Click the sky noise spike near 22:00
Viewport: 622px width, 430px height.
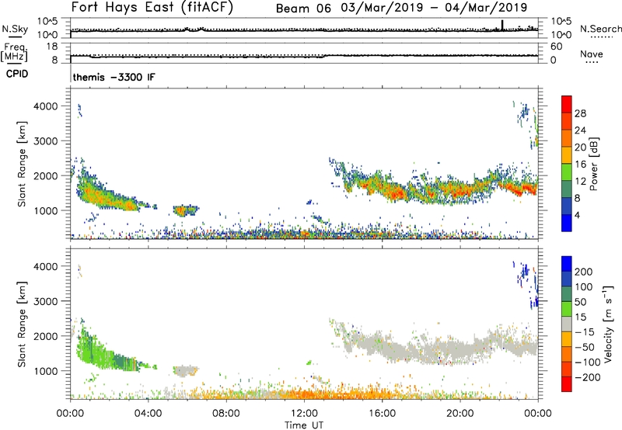[502, 25]
